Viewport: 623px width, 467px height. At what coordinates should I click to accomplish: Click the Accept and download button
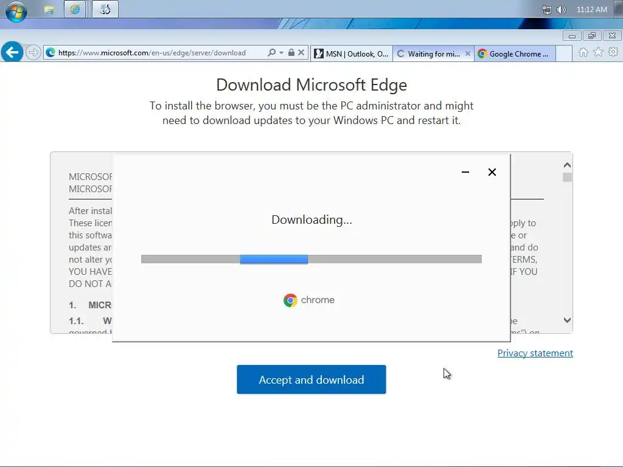(x=311, y=379)
